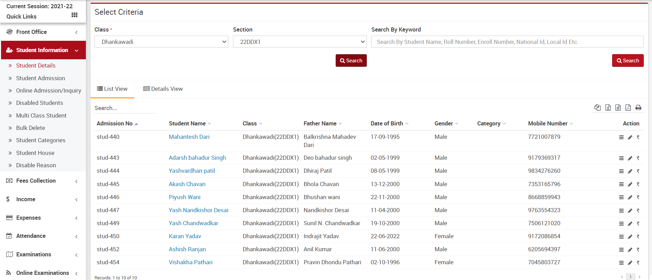
Task: Open Student Admission in the sidebar
Action: tap(41, 78)
